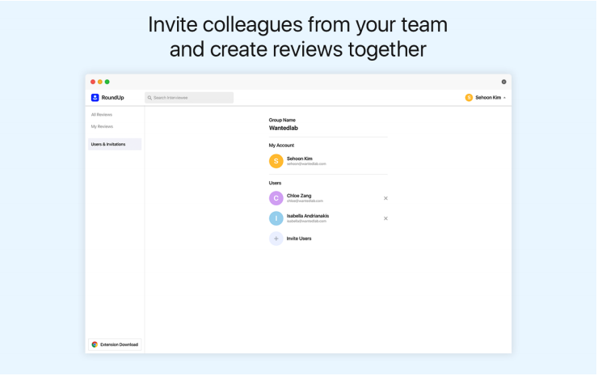The width and height of the screenshot is (598, 376).
Task: Select Users & Invitations sidebar item
Action: coord(115,144)
